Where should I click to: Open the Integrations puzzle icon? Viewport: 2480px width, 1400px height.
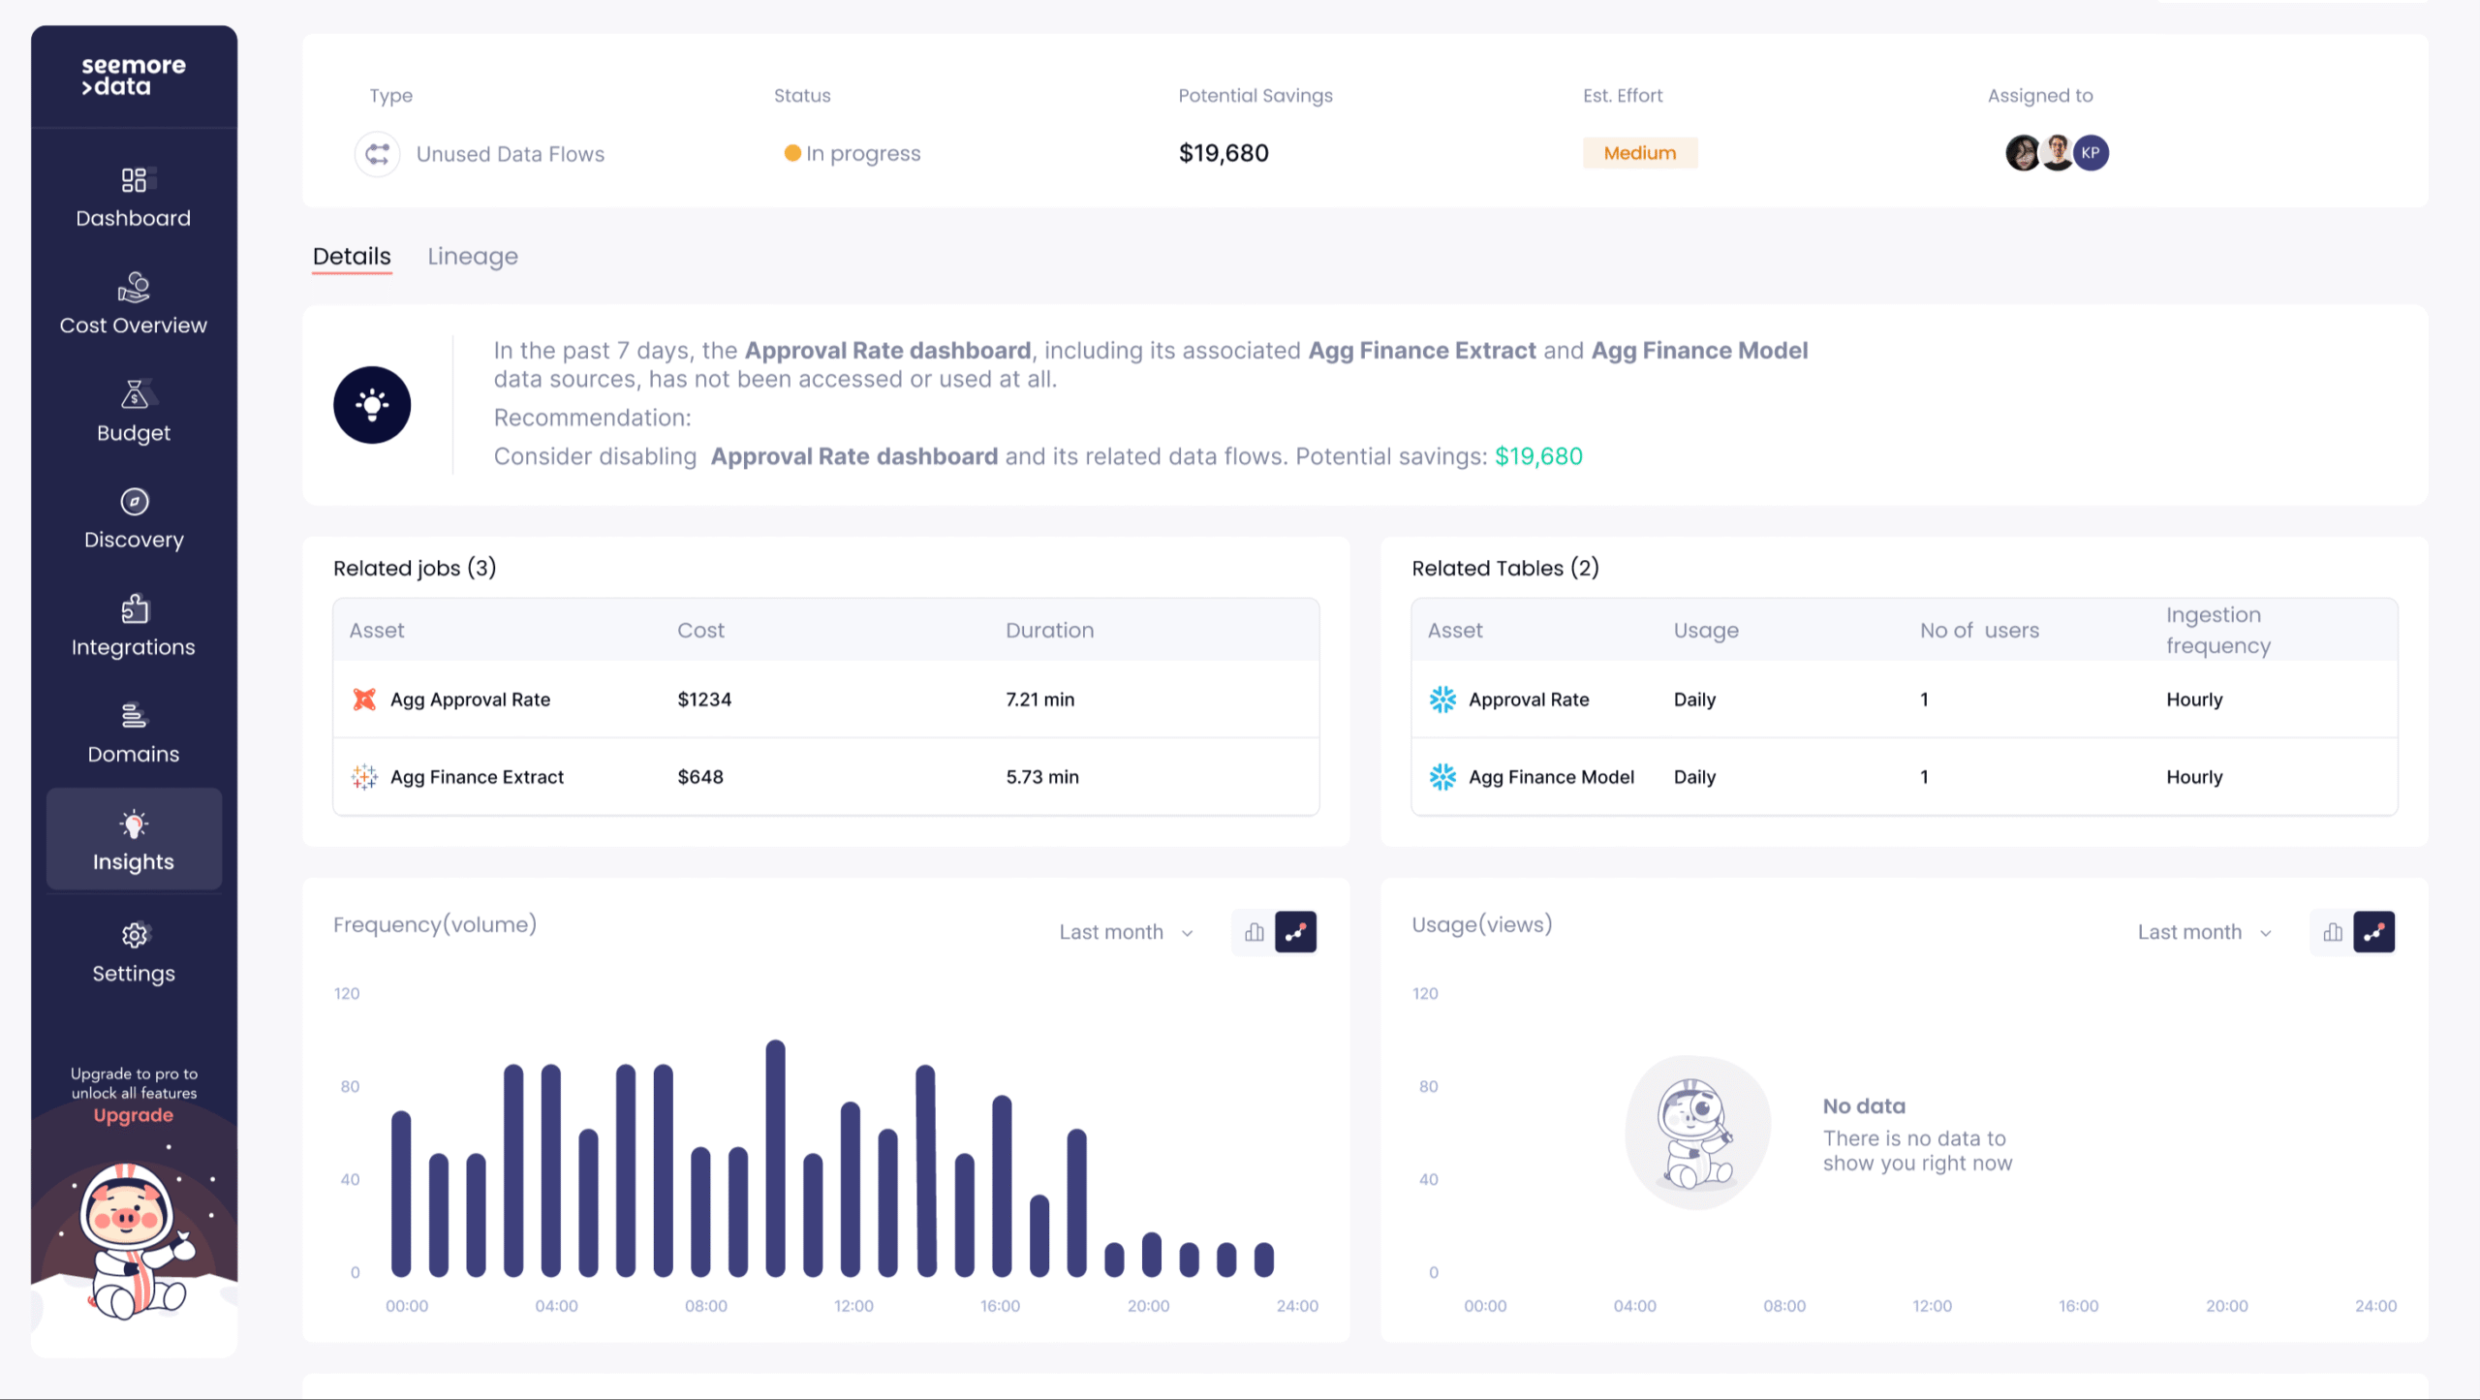click(134, 609)
